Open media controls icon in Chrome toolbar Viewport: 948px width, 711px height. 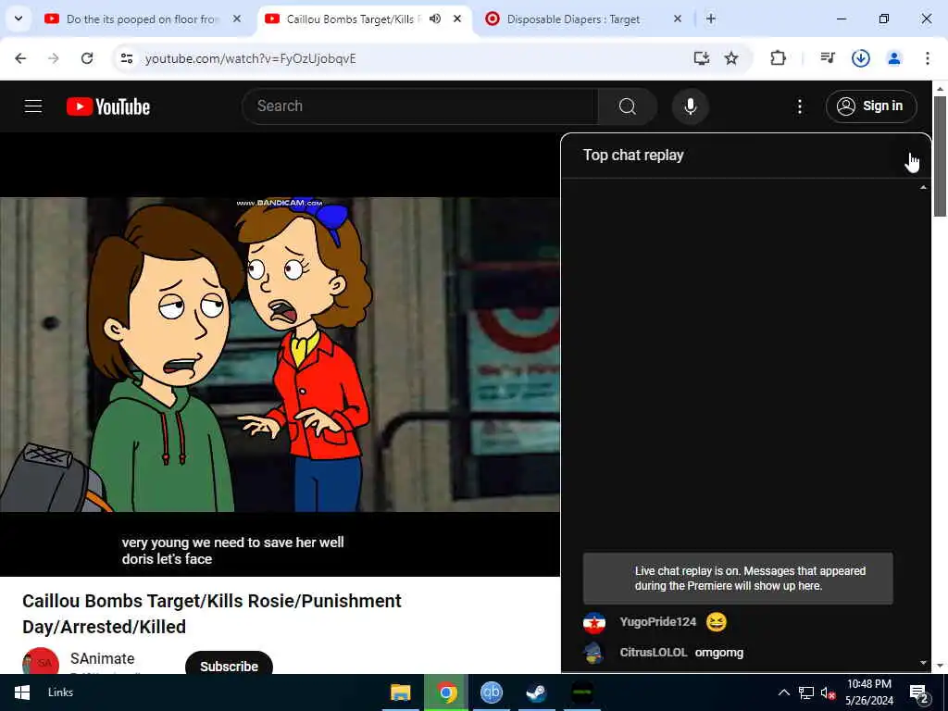[x=828, y=58]
